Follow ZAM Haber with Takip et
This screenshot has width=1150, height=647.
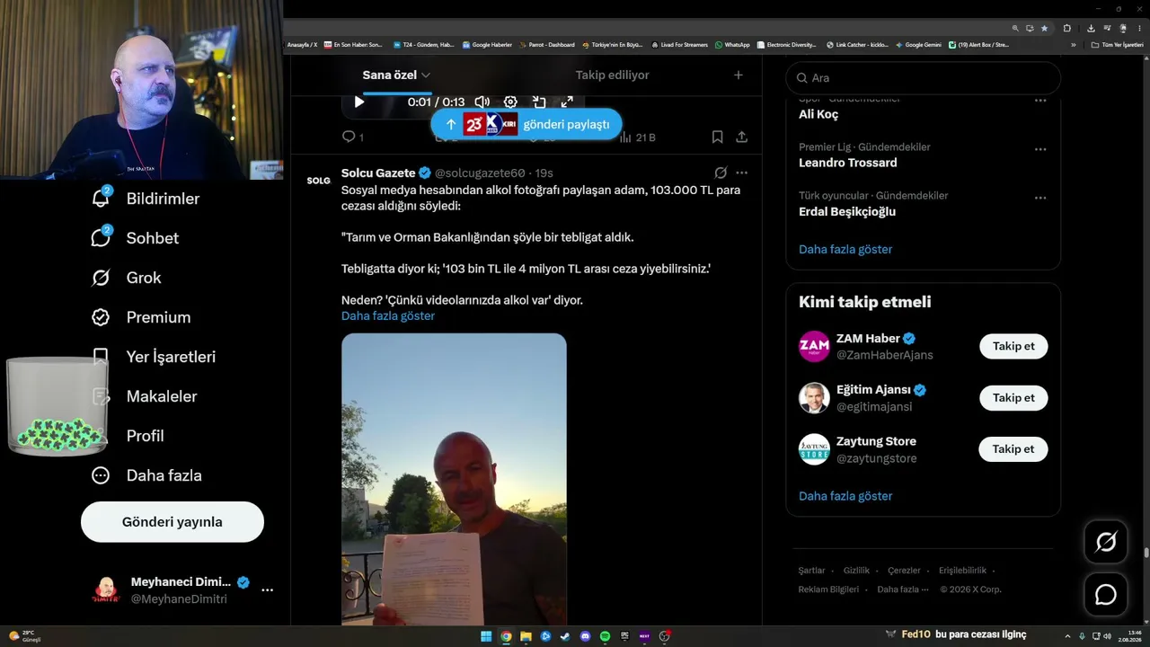1013,346
